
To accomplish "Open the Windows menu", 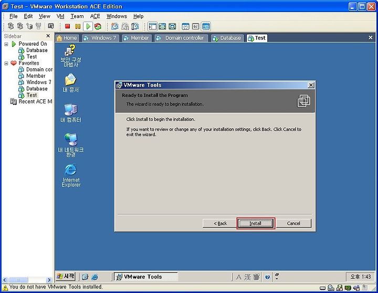I will tap(117, 16).
